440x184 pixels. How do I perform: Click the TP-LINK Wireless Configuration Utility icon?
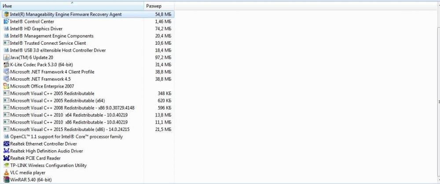tap(6, 165)
